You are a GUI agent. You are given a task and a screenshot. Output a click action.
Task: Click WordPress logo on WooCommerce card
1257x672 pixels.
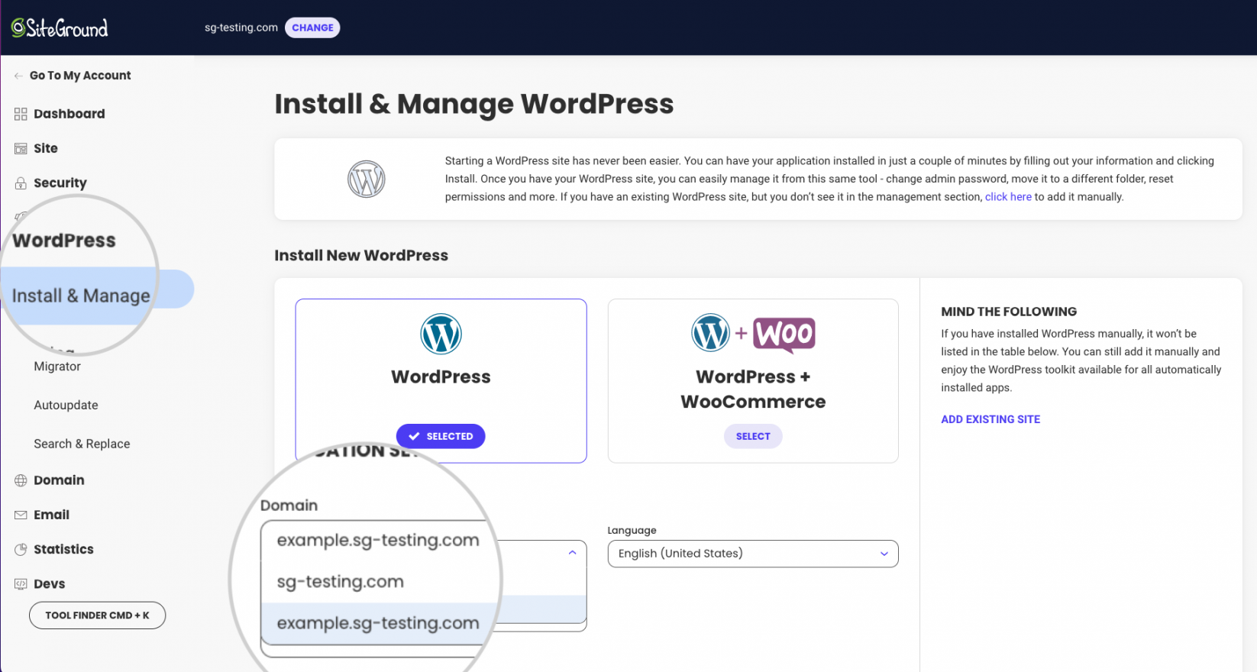click(711, 333)
